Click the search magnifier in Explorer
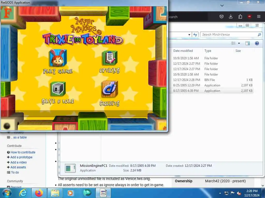 pyautogui.click(x=259, y=35)
